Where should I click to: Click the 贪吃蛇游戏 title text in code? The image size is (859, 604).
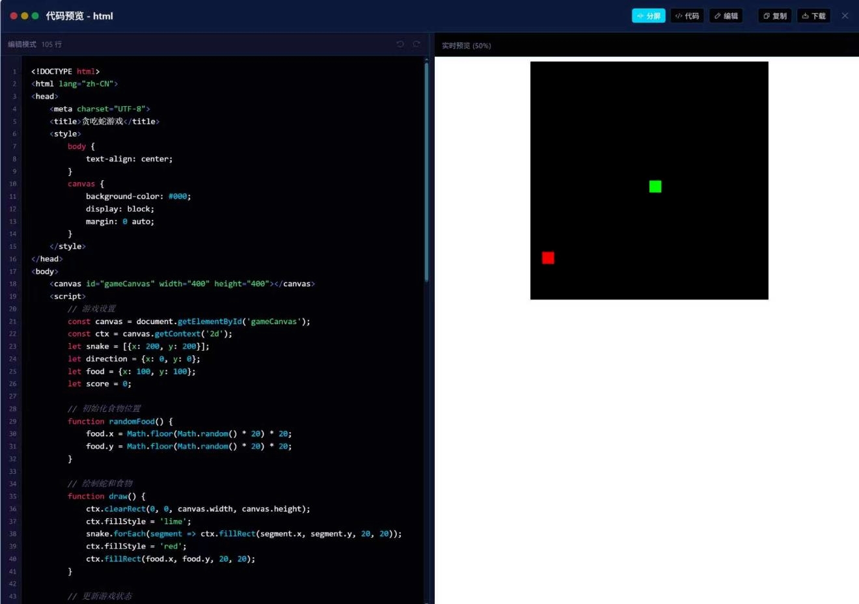point(102,122)
